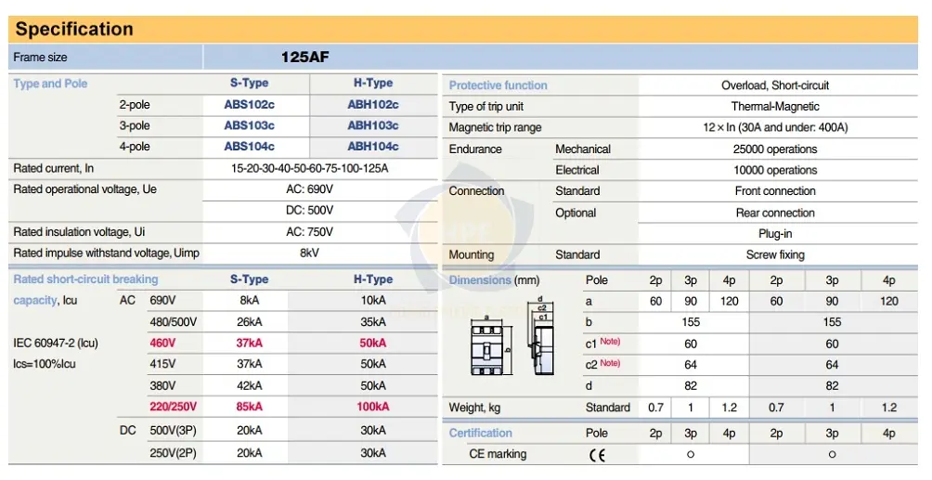Select 25000 operations mechanical endurance
932x480 pixels.
point(775,149)
